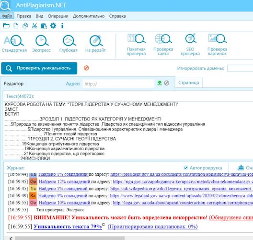Click the КУРСОВА РОБОТА НА ТЕМУ title line

(92, 105)
